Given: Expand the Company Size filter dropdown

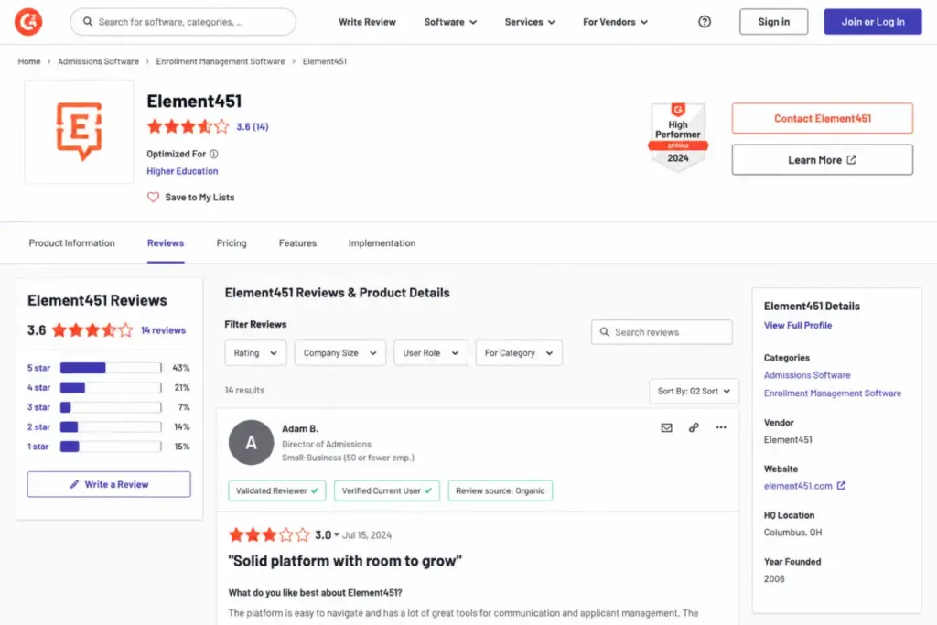Looking at the screenshot, I should point(340,353).
